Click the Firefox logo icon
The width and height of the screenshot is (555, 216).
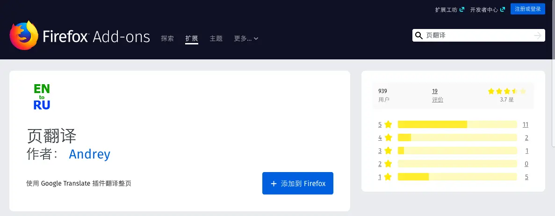[24, 36]
